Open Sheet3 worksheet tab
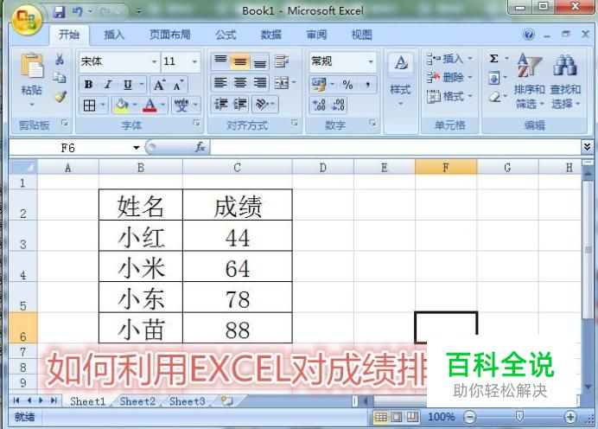The height and width of the screenshot is (429, 598). click(x=188, y=401)
